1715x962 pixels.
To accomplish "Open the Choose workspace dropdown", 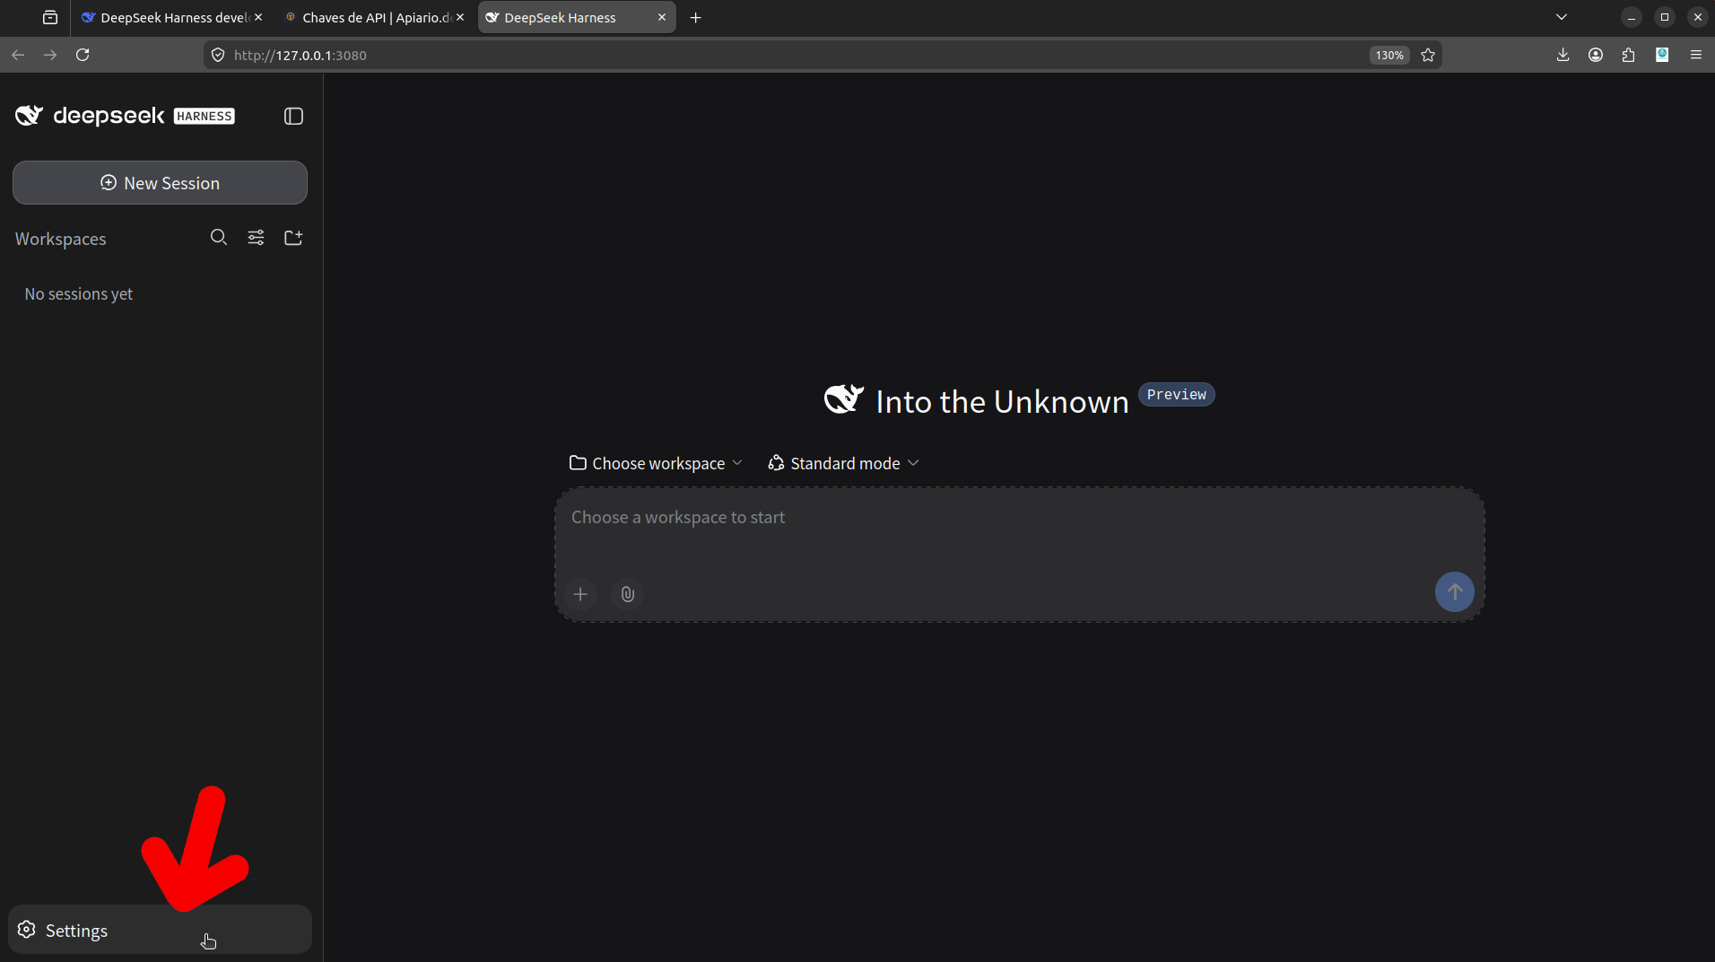I will pos(656,463).
